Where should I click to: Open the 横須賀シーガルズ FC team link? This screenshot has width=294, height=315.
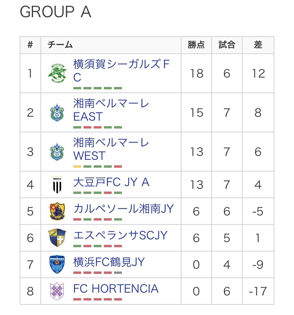coord(122,71)
